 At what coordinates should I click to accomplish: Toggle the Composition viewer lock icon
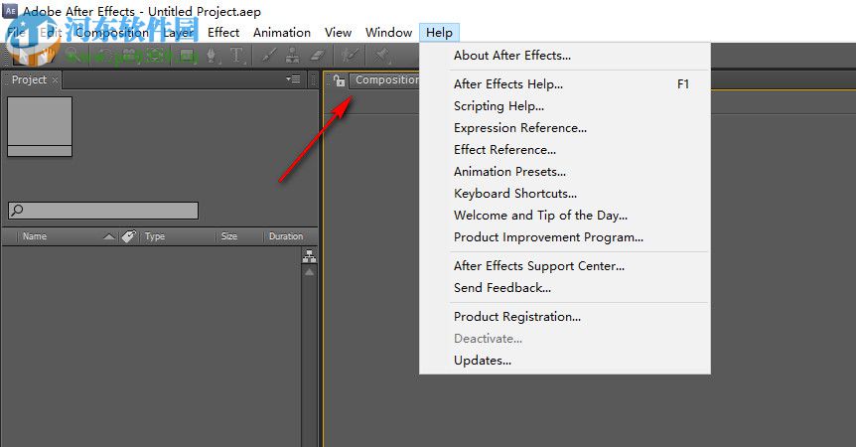tap(340, 80)
